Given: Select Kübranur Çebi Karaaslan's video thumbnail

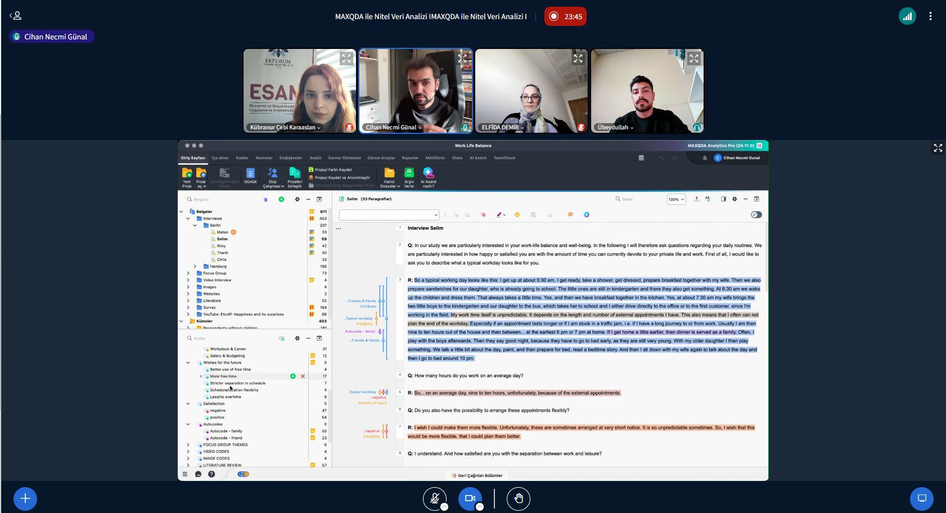Looking at the screenshot, I should [x=299, y=90].
